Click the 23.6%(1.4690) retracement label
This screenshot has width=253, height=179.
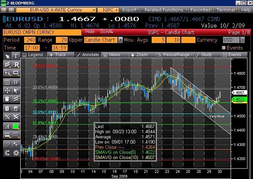pyautogui.click(x=45, y=87)
